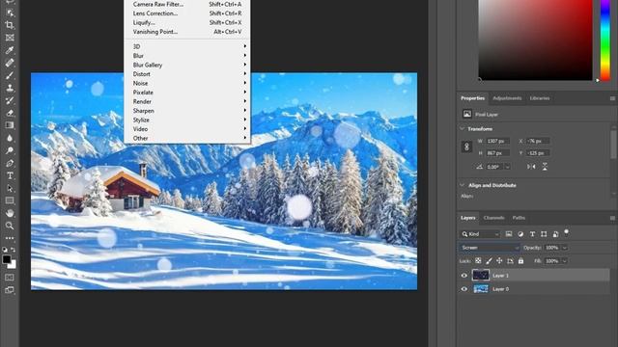Image resolution: width=618 pixels, height=347 pixels.
Task: Filter layers by shape layers
Action: coord(544,234)
